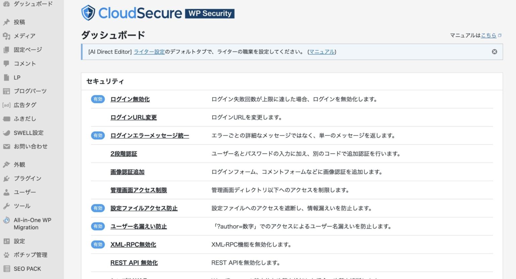The height and width of the screenshot is (279, 516).
Task: Open the メディア sidebar icon
Action: pyautogui.click(x=6, y=36)
